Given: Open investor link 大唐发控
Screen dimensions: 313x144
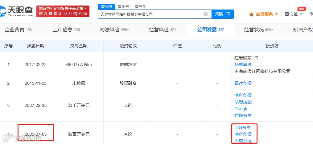Looking at the screenshot, I should pos(243,141).
